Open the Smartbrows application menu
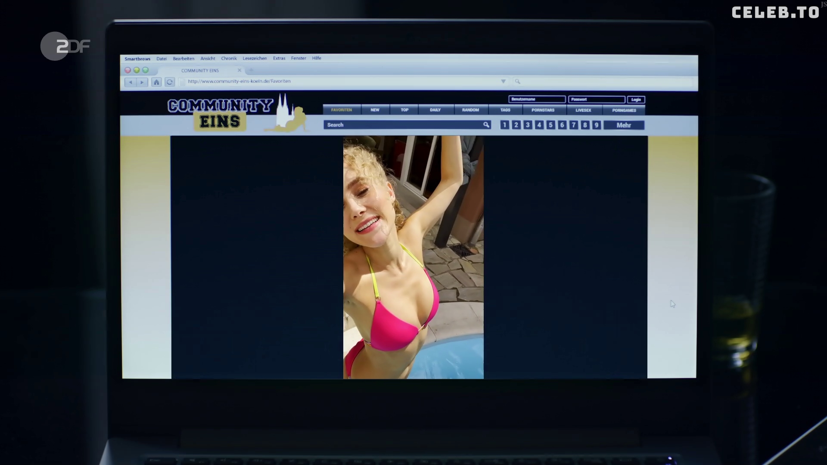 [137, 59]
